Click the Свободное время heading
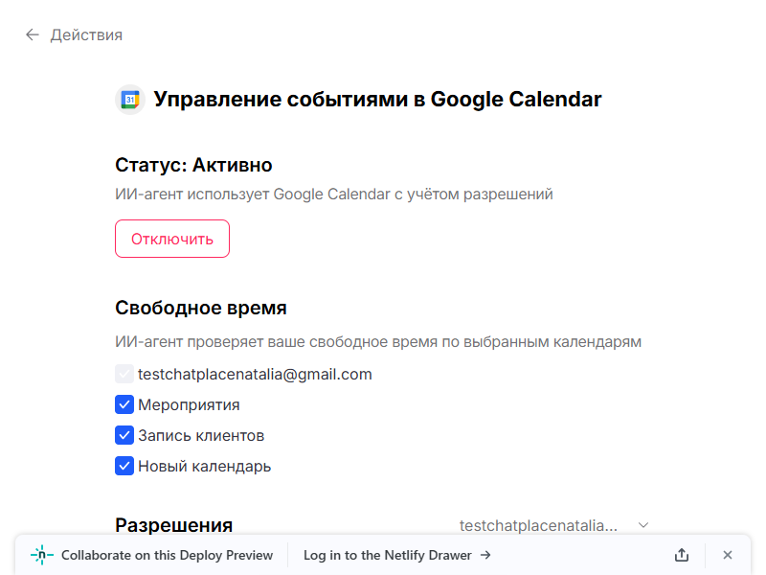 coord(201,308)
